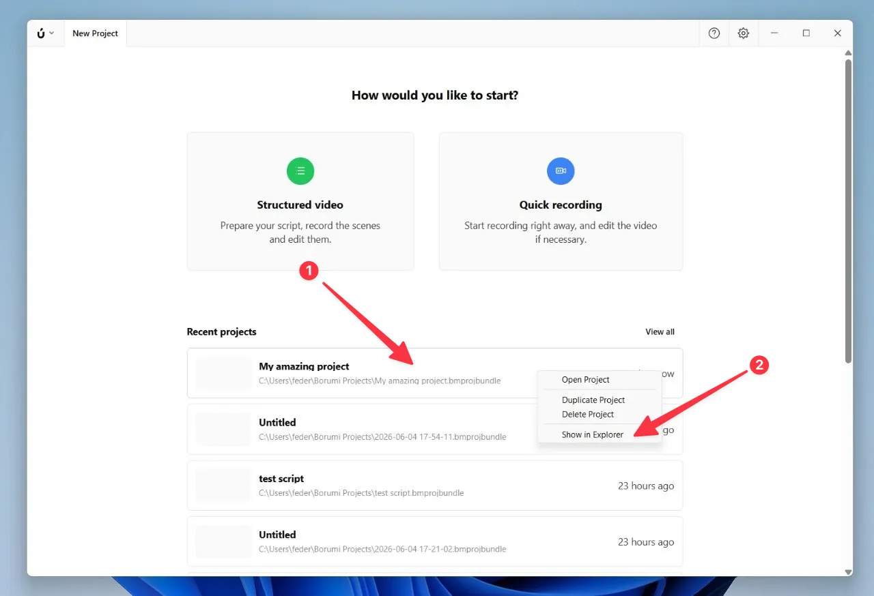This screenshot has width=874, height=596.
Task: Close the Borumi window
Action: (838, 33)
